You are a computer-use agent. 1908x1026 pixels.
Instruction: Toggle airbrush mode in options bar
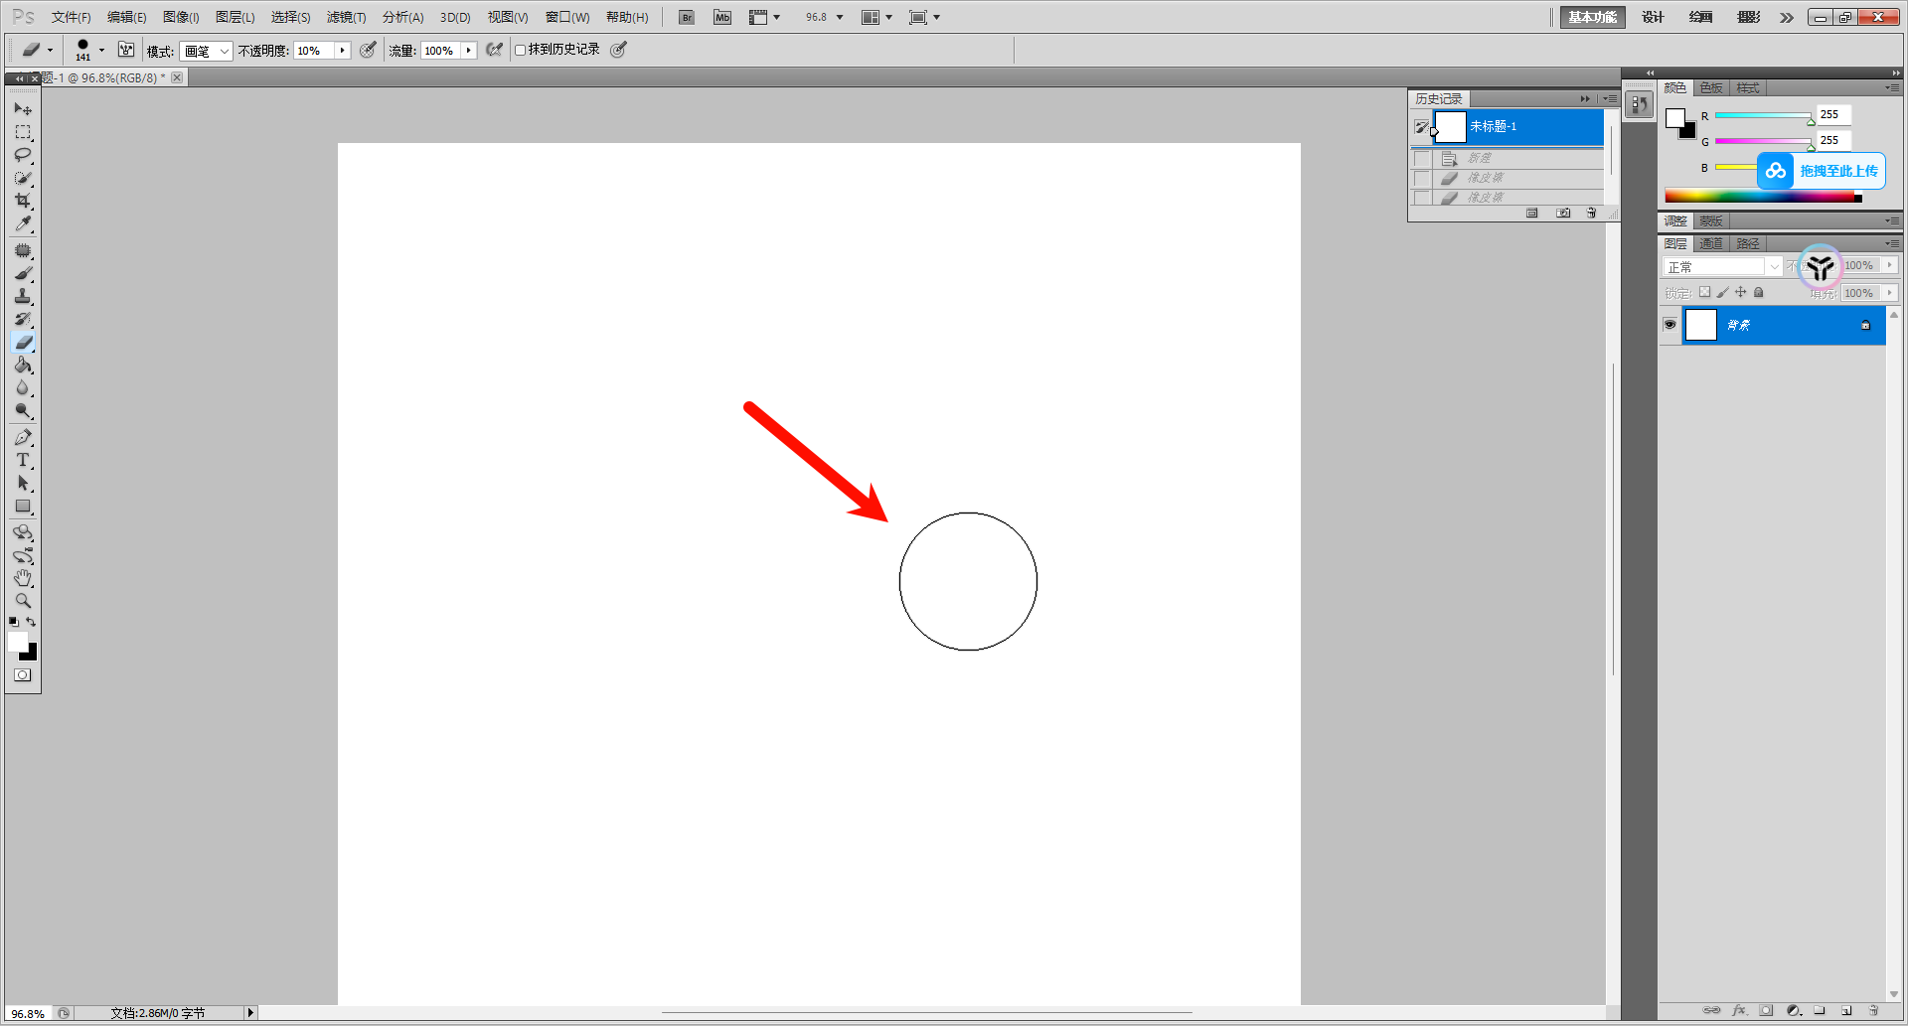tap(494, 50)
